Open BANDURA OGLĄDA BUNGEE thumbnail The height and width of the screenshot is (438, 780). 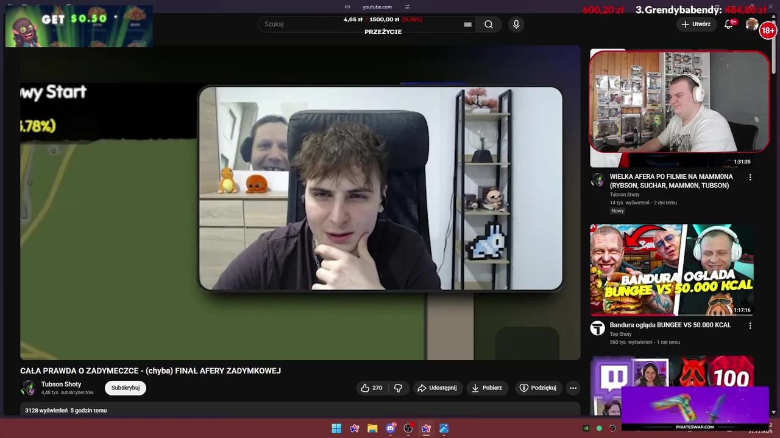(x=672, y=269)
